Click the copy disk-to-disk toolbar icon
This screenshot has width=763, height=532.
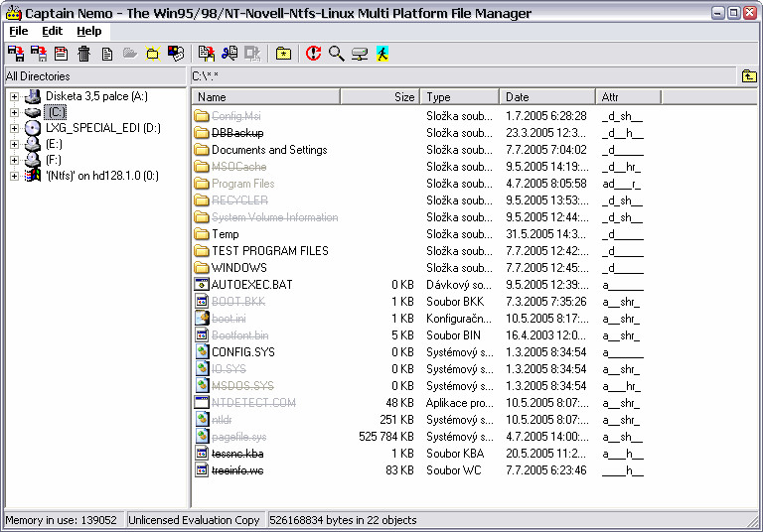coord(16,53)
